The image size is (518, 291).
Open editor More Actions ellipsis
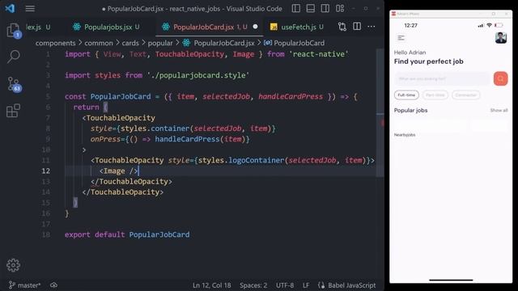tap(372, 27)
